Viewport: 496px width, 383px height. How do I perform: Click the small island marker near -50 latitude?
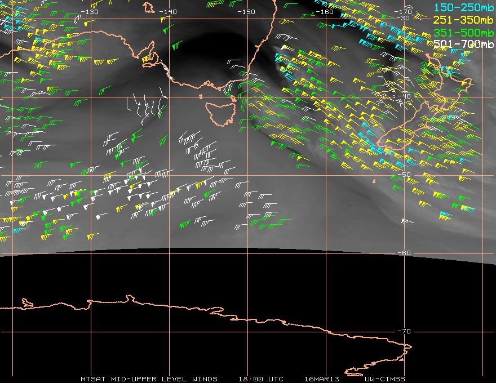pyautogui.click(x=374, y=181)
